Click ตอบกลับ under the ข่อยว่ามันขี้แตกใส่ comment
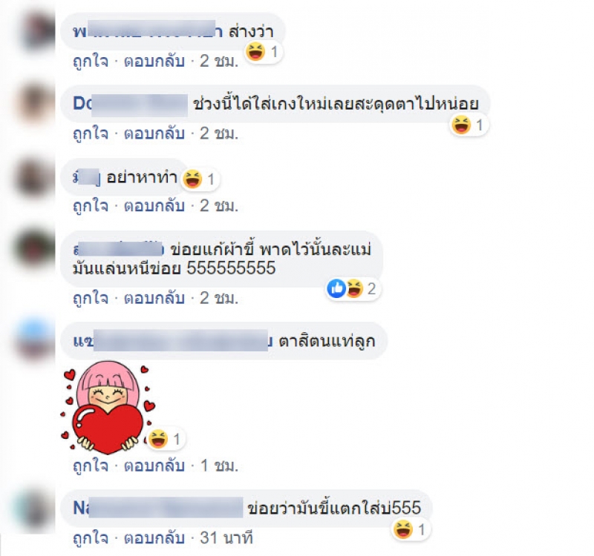 (x=154, y=538)
